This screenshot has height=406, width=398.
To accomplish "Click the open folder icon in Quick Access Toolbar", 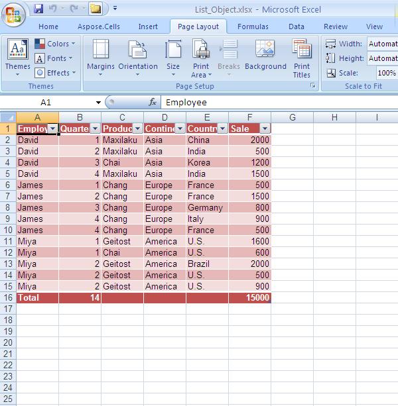I will (x=96, y=9).
